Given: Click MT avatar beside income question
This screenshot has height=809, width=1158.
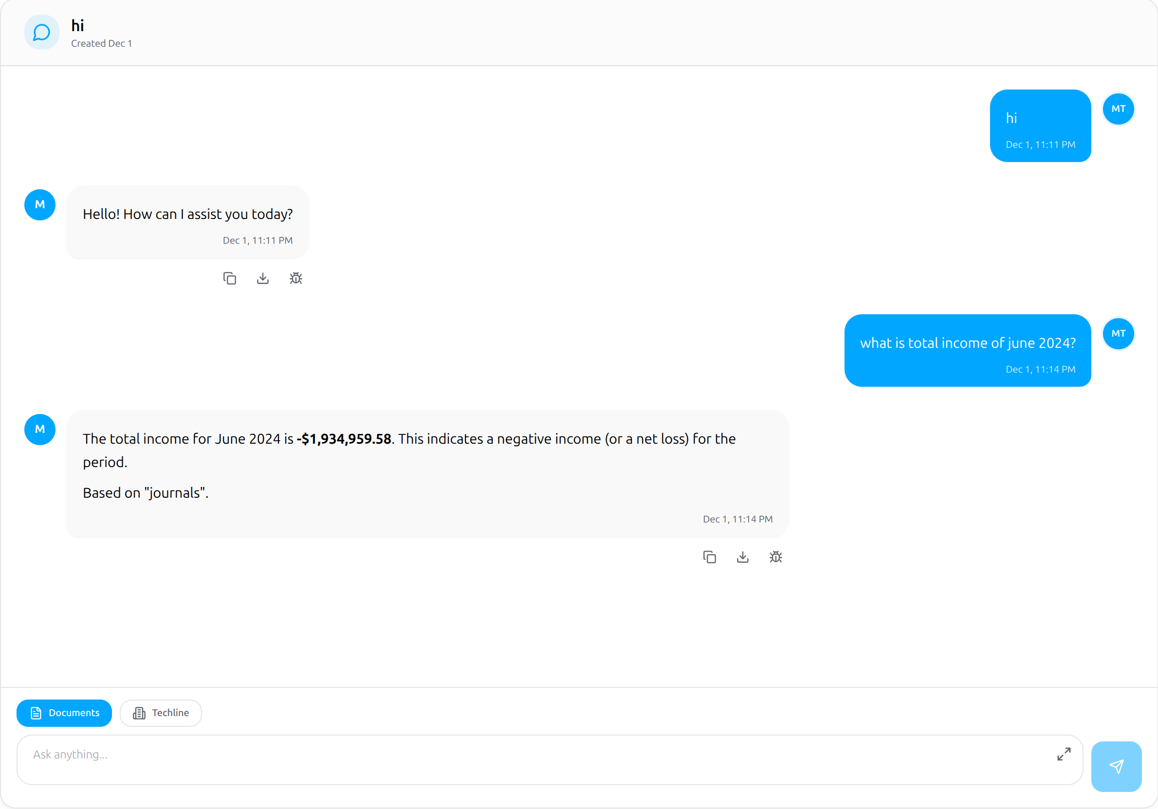Looking at the screenshot, I should click(1118, 334).
